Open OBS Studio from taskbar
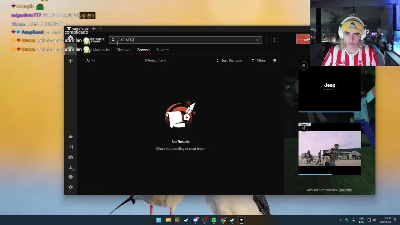 tap(205, 220)
